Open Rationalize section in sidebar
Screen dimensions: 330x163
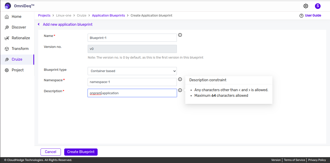click(17, 38)
